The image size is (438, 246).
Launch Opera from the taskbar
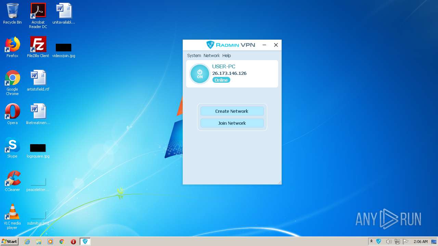73,242
